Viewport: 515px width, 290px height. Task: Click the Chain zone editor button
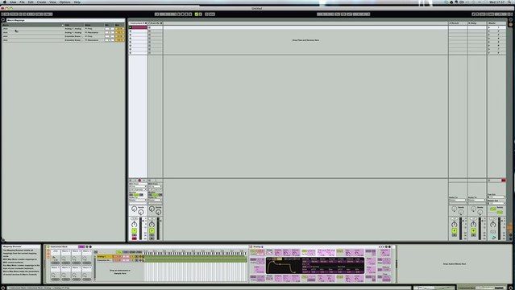click(x=132, y=252)
